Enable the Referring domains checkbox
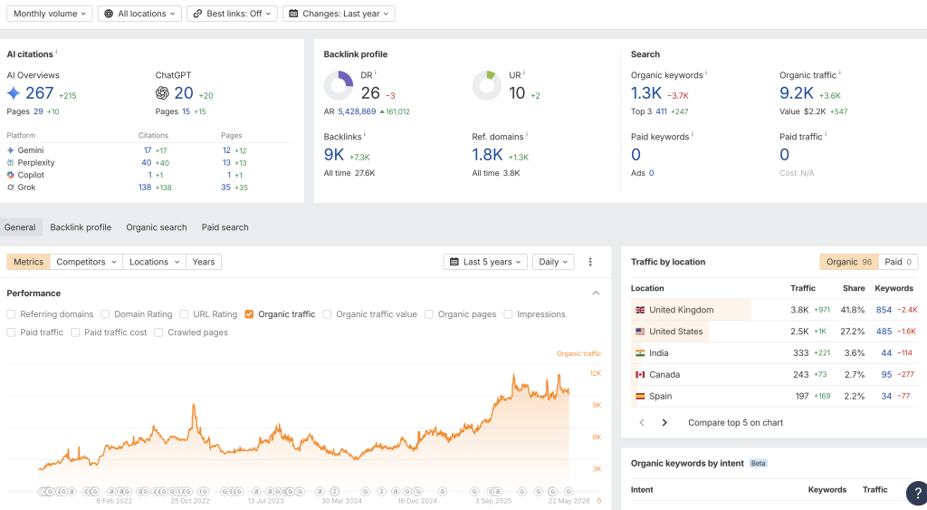 (x=11, y=314)
